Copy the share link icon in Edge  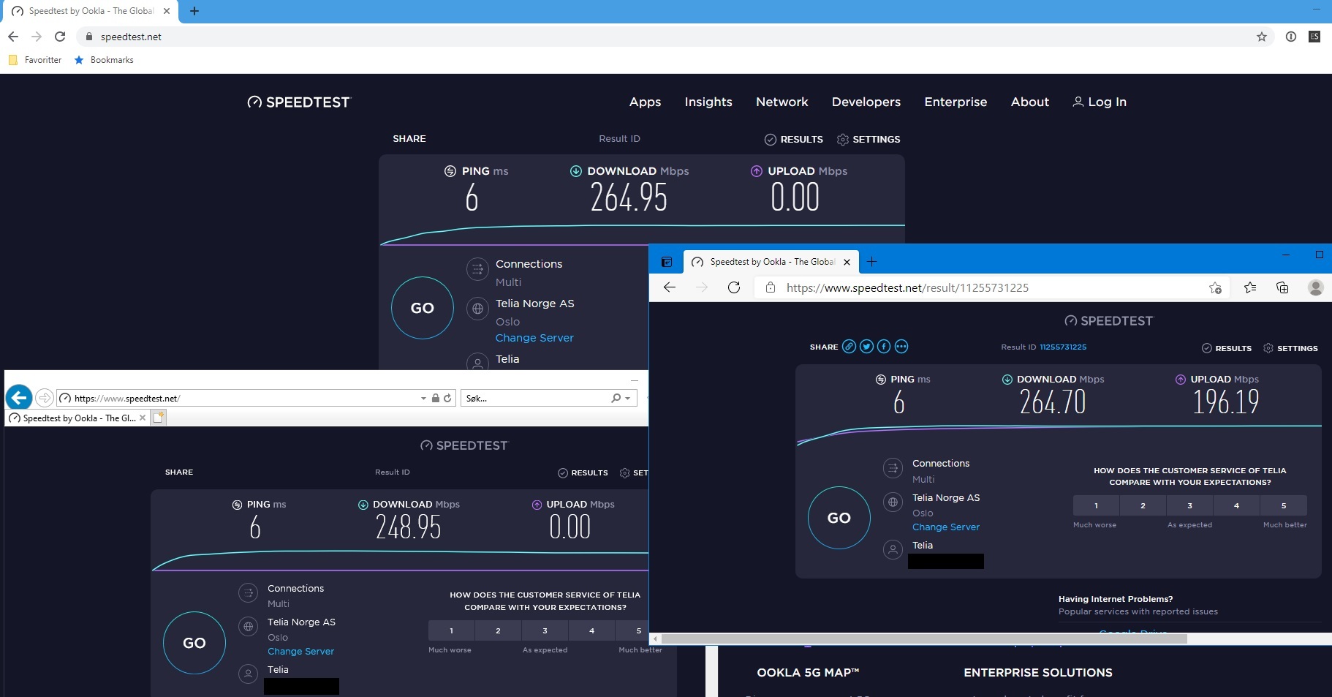[849, 347]
